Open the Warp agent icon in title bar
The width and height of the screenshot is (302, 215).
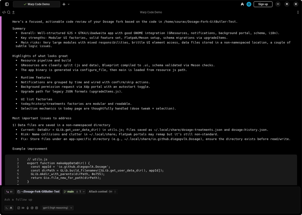[x=242, y=4]
